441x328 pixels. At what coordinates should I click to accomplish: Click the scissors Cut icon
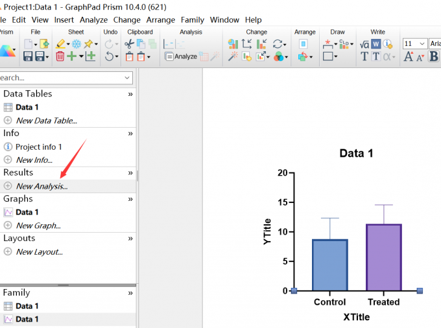coord(128,43)
